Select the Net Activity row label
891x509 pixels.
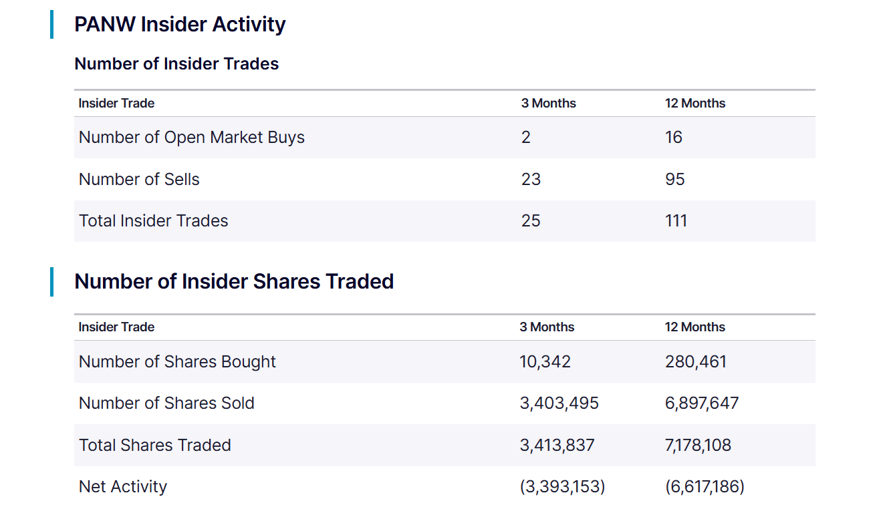point(123,487)
